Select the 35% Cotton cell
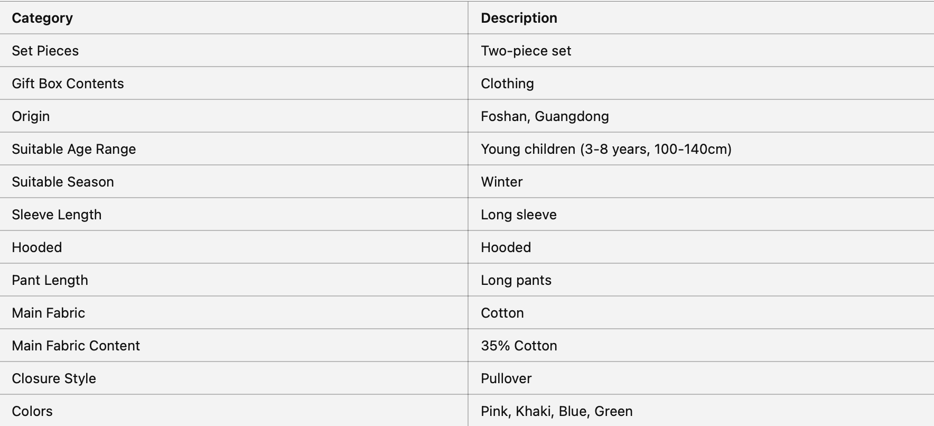The width and height of the screenshot is (934, 426). pyautogui.click(x=519, y=346)
